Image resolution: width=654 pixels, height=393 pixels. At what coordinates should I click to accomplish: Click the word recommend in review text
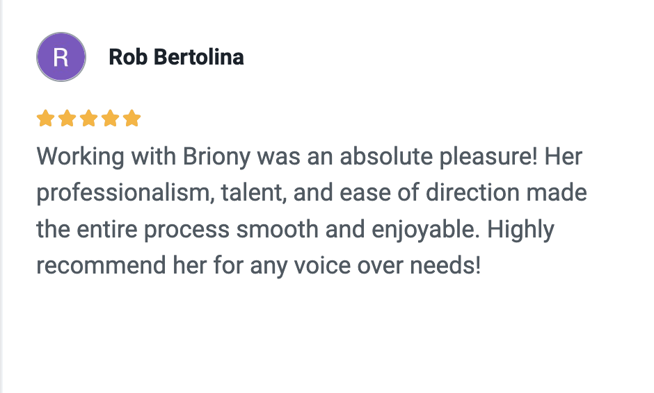click(x=101, y=266)
